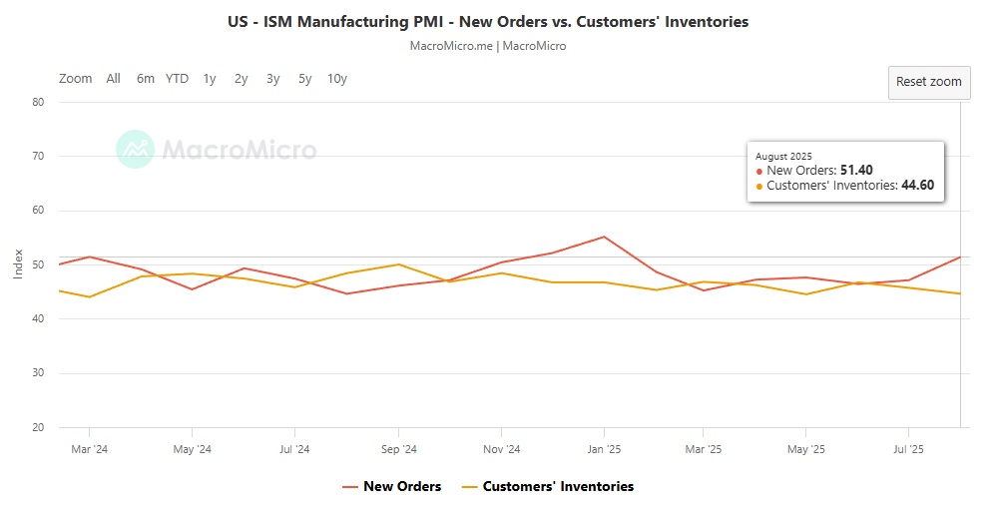This screenshot has width=995, height=516.
Task: Click the MacroMicro watermark text
Action: click(239, 150)
